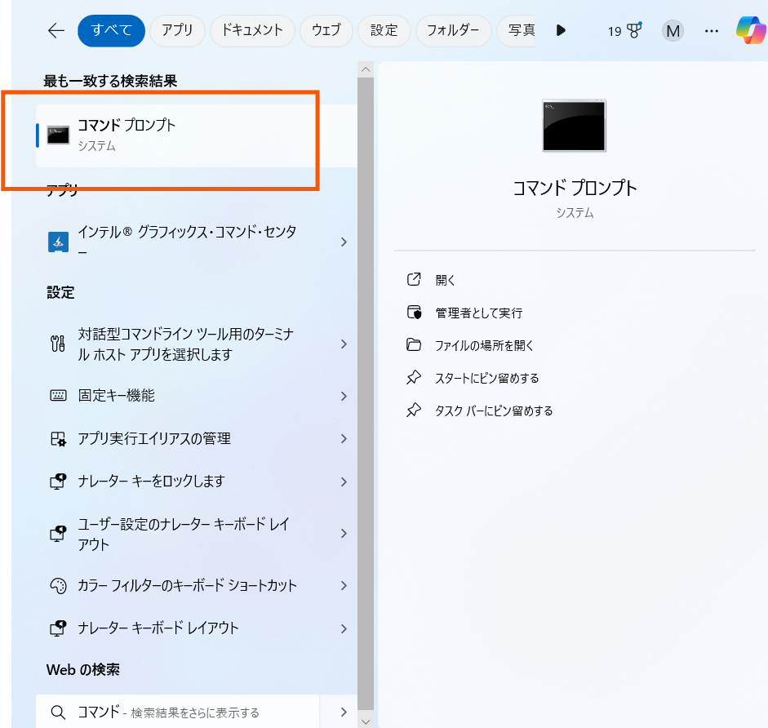Expand the Web search コマンド result arrow
768x728 pixels.
[x=344, y=712]
